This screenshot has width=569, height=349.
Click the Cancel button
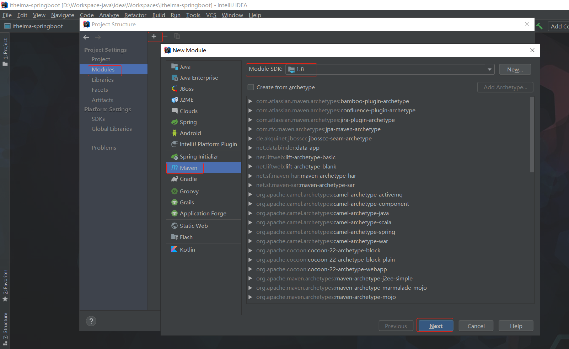[476, 326]
